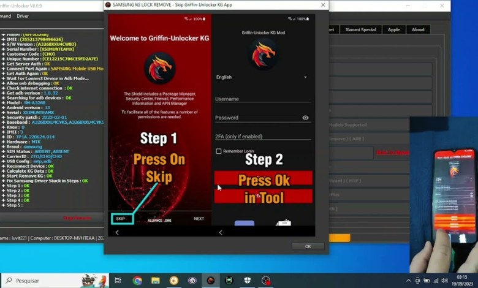Click the 'Calculate KG Data : OK' log line

coord(28,171)
